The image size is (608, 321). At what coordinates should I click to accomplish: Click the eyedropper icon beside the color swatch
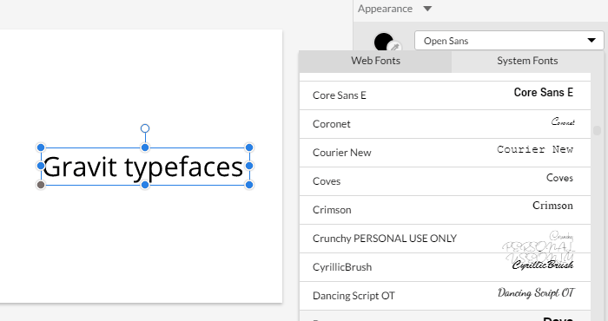point(395,47)
